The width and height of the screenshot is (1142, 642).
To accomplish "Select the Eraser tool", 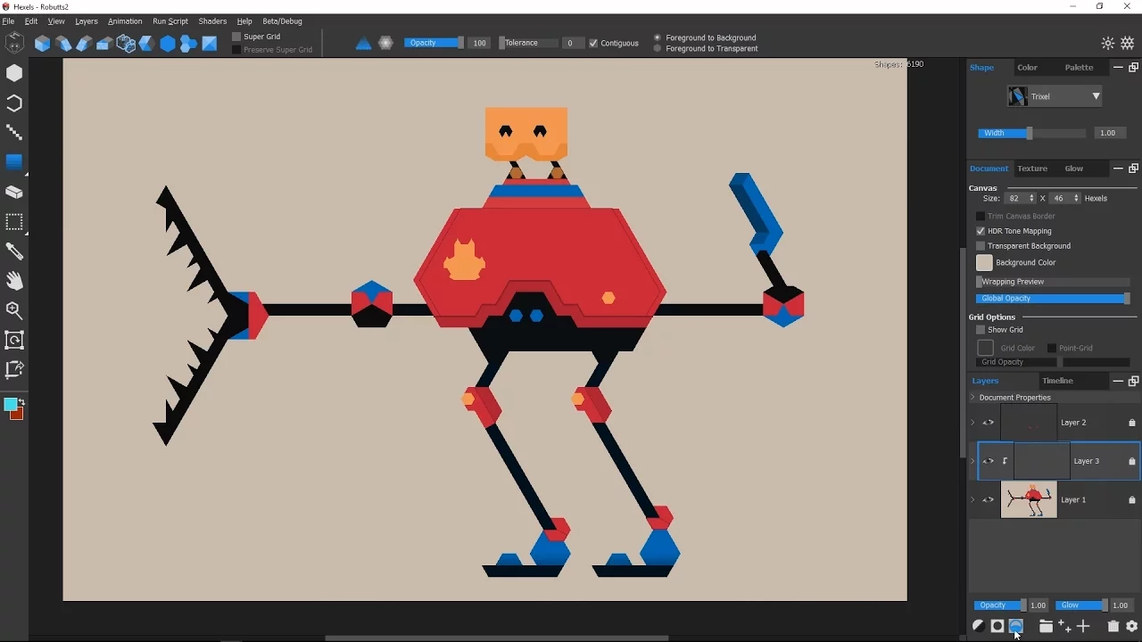I will click(14, 192).
